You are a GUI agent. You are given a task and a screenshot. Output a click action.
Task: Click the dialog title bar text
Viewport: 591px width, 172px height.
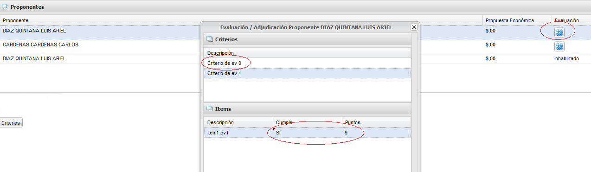click(x=306, y=27)
